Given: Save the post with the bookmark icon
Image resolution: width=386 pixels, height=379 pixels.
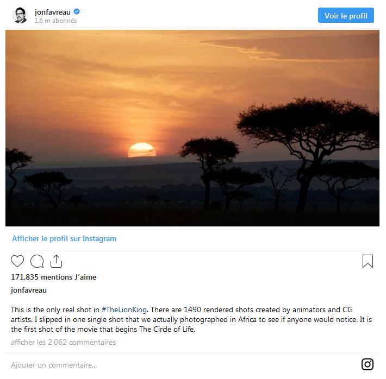Looking at the screenshot, I should click(368, 261).
